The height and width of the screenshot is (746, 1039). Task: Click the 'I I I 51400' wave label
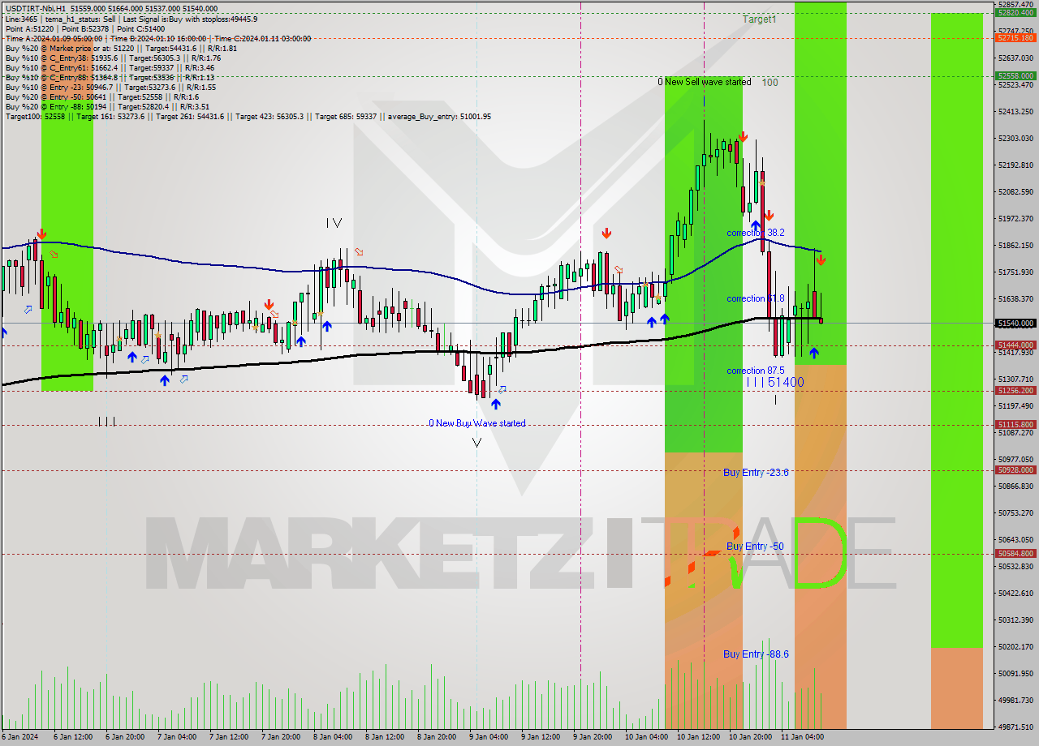click(x=775, y=382)
